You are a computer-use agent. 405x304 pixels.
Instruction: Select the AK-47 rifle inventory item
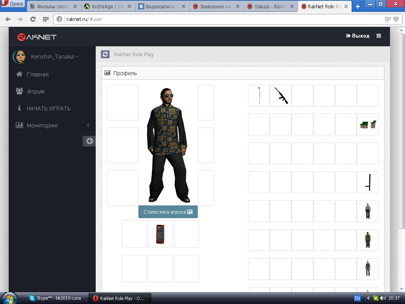click(x=280, y=96)
